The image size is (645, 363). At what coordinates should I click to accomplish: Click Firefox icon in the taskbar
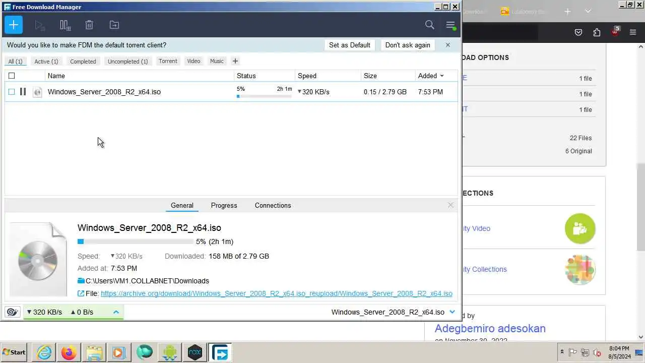tap(69, 352)
